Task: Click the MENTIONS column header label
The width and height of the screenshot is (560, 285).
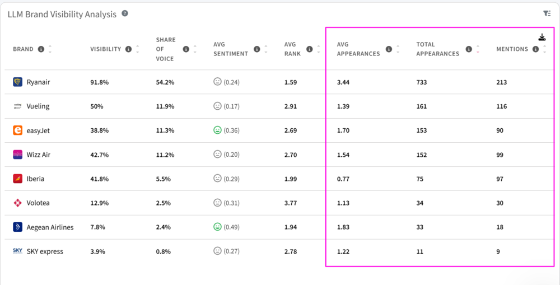Action: click(512, 49)
